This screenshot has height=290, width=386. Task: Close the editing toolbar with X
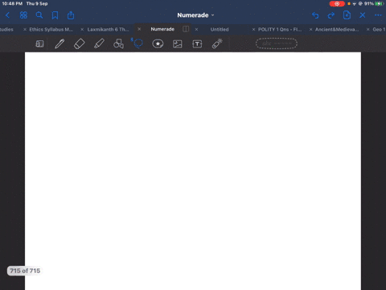pos(363,15)
